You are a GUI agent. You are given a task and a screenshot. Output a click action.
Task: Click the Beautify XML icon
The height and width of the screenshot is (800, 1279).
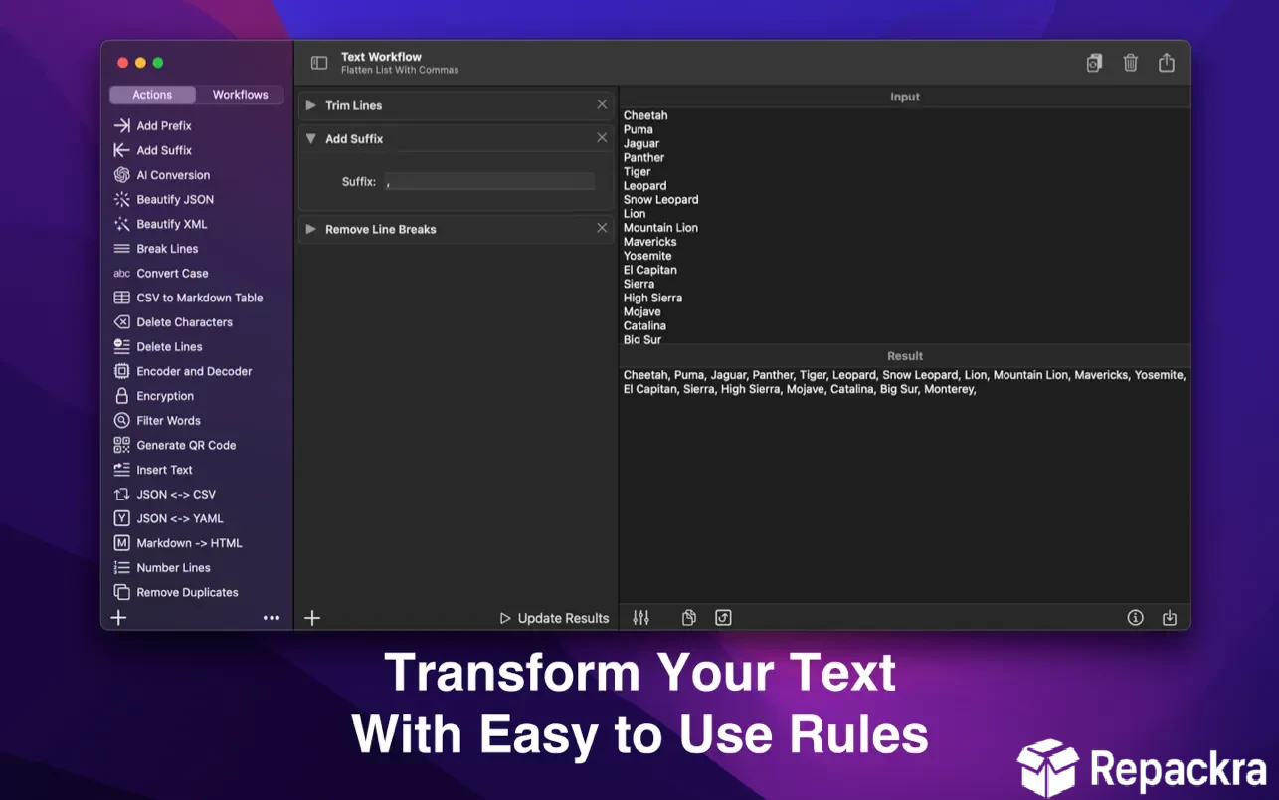pyautogui.click(x=121, y=224)
